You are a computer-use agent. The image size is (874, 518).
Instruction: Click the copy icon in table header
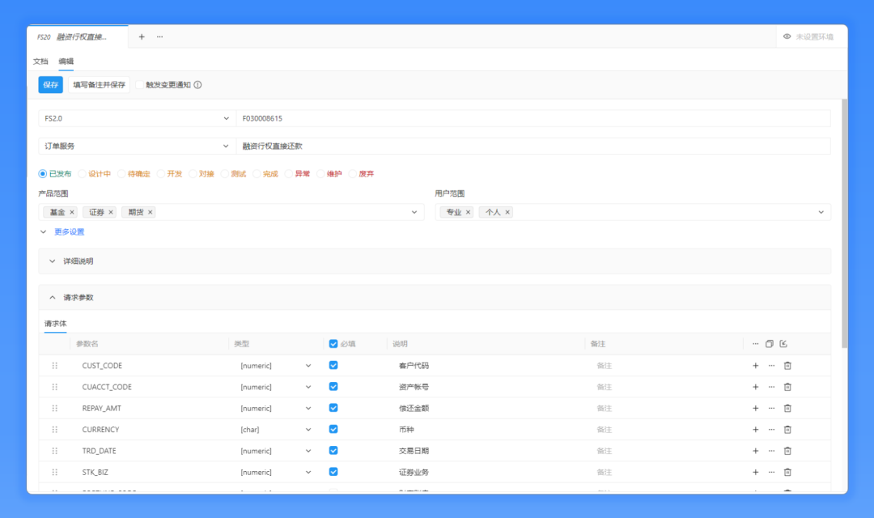coord(770,344)
